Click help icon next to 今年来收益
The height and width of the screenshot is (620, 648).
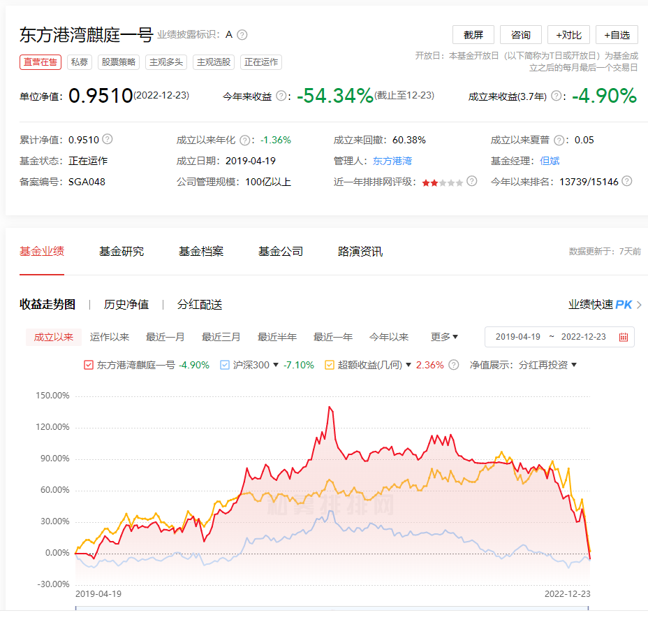click(281, 96)
